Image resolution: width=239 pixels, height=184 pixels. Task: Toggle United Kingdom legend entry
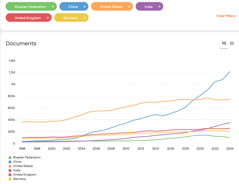(24, 174)
